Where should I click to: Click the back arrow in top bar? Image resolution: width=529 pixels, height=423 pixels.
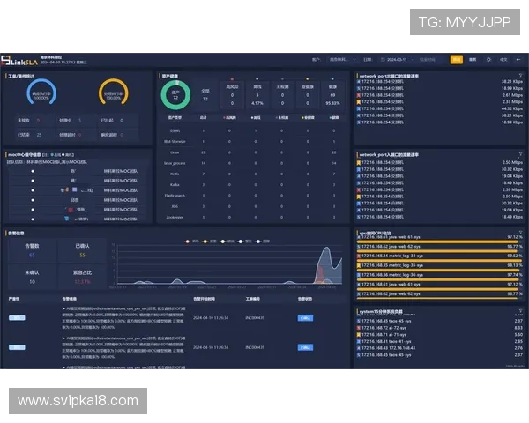coord(518,60)
